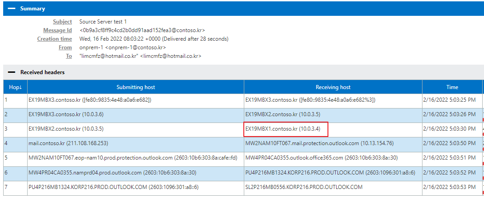Select the time 2/16/2022 5:03:51 PM
This screenshot has height=198, width=484.
coord(450,158)
